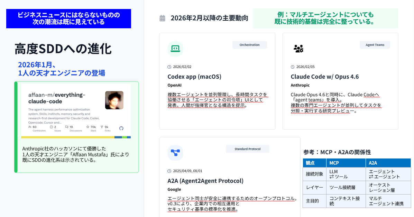Click the Claude description starting Claude Opus 4.6と同時に

(336, 103)
